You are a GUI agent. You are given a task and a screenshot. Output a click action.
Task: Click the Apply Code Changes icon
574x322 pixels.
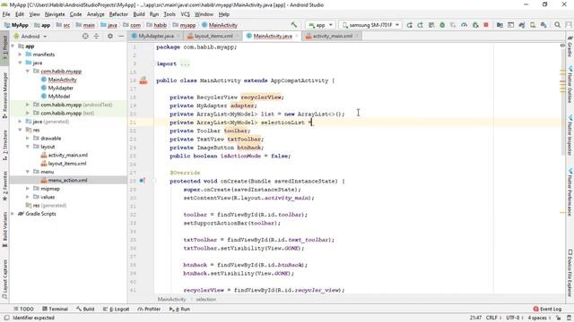(431, 25)
